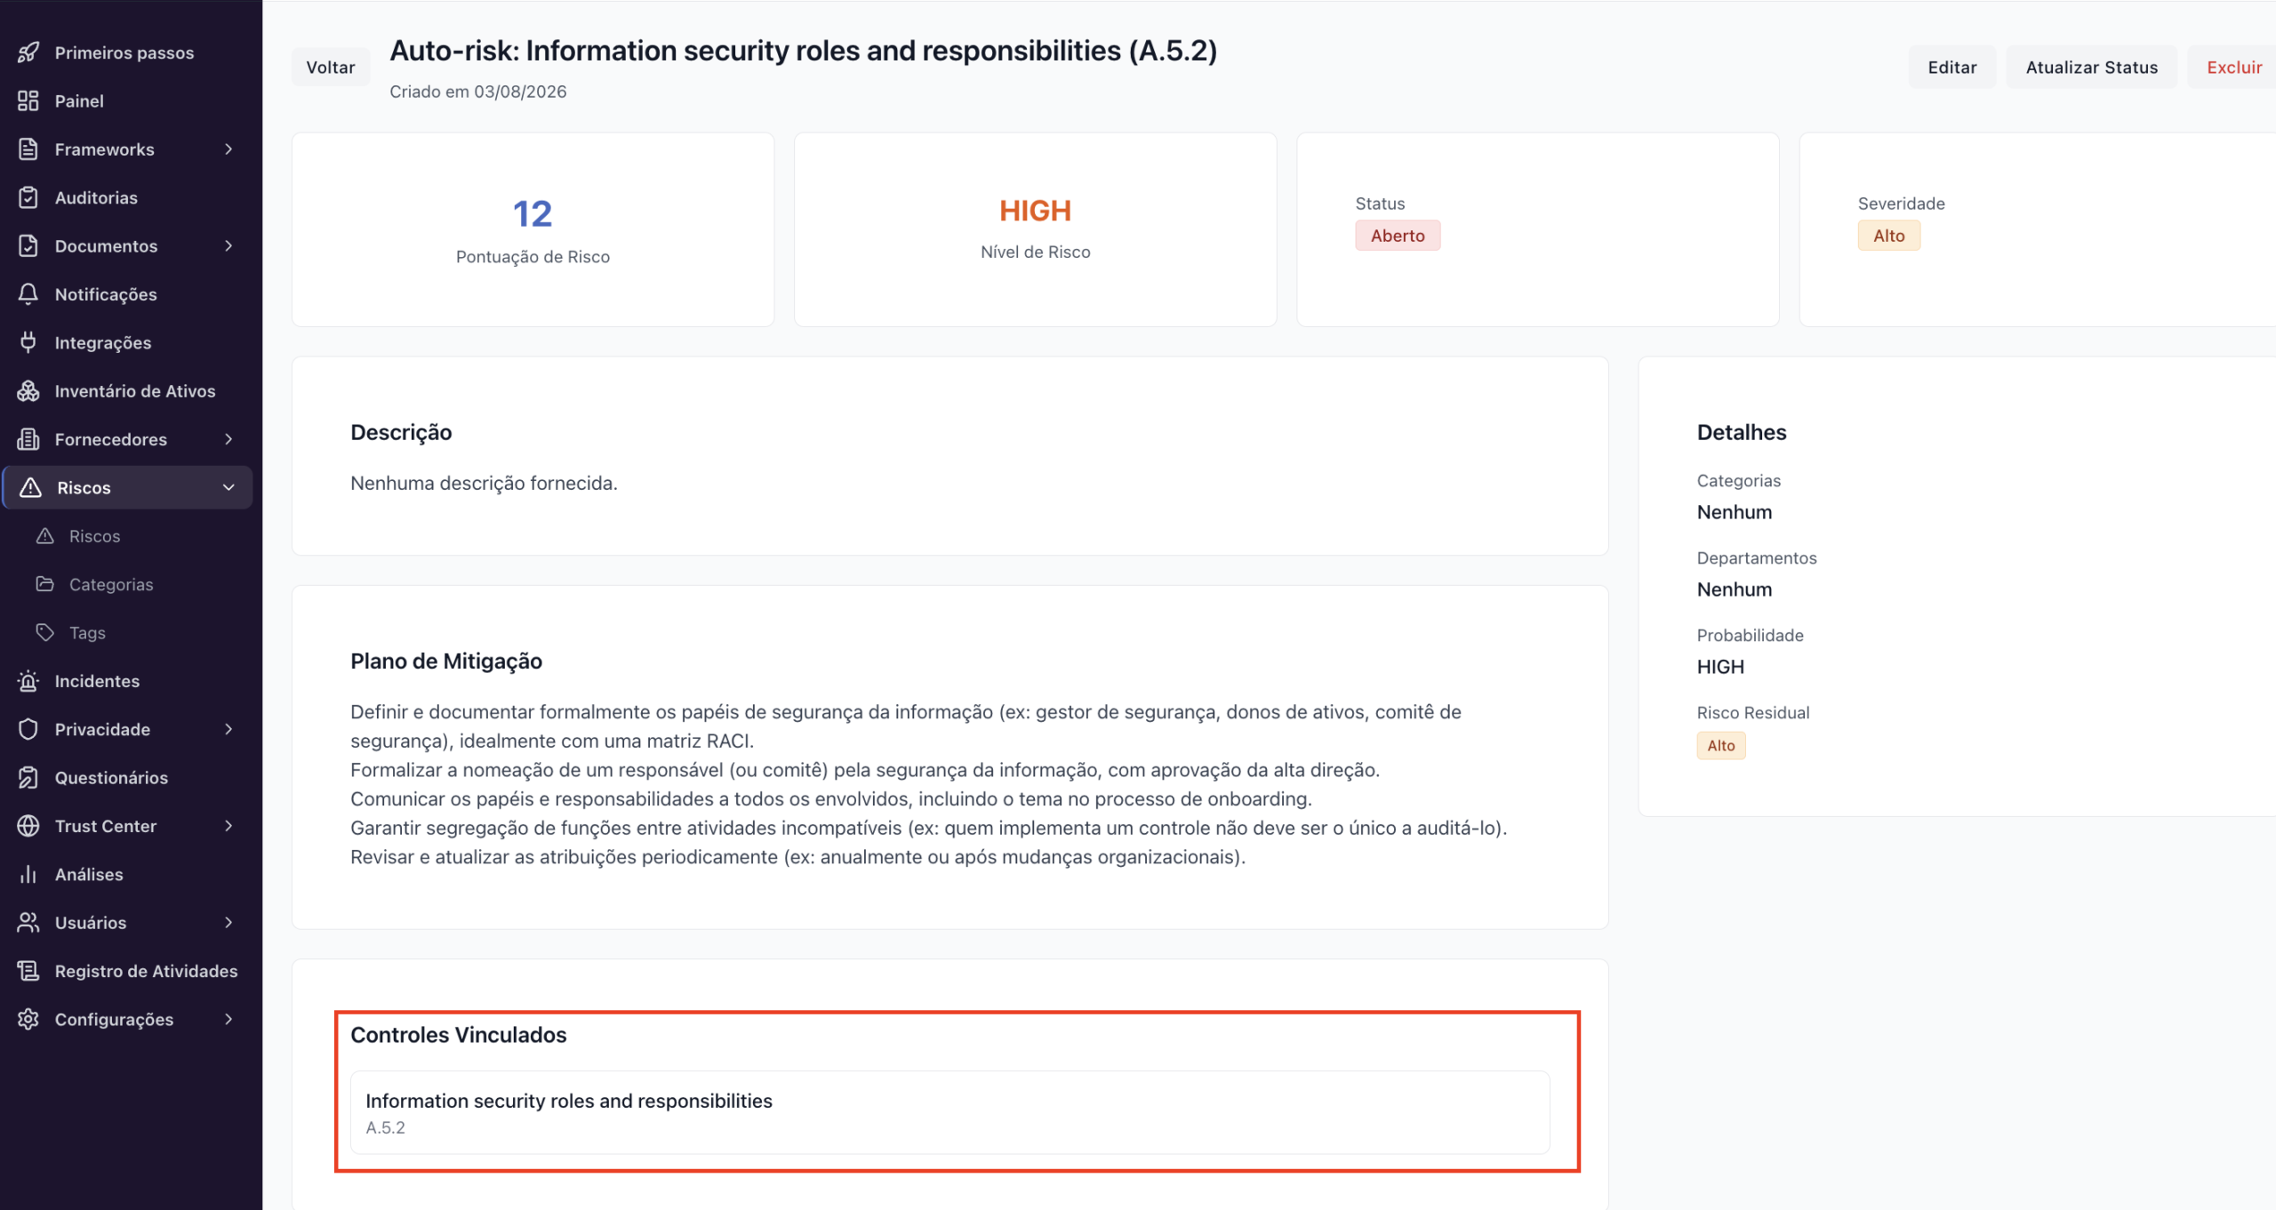This screenshot has height=1210, width=2276.
Task: Click the Registro de Atividades log icon
Action: pyautogui.click(x=28, y=971)
